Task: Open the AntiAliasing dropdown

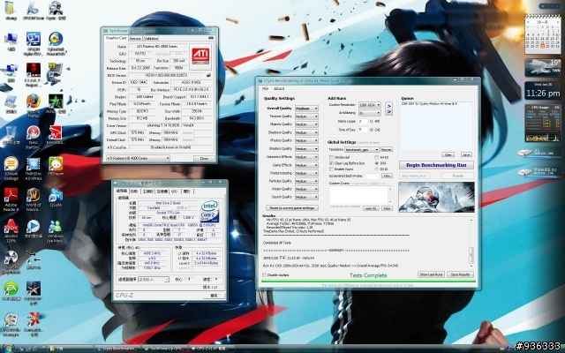Action: click(x=369, y=113)
